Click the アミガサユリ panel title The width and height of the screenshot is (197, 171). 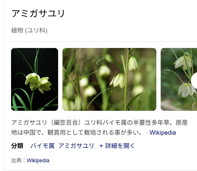point(38,13)
